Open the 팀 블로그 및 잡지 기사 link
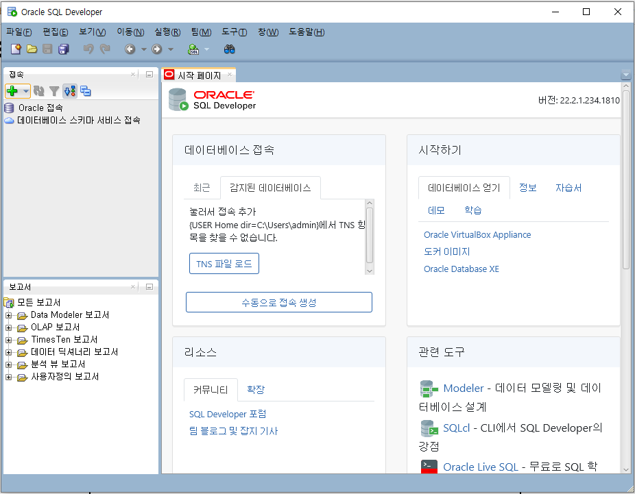This screenshot has height=494, width=635. pyautogui.click(x=233, y=431)
